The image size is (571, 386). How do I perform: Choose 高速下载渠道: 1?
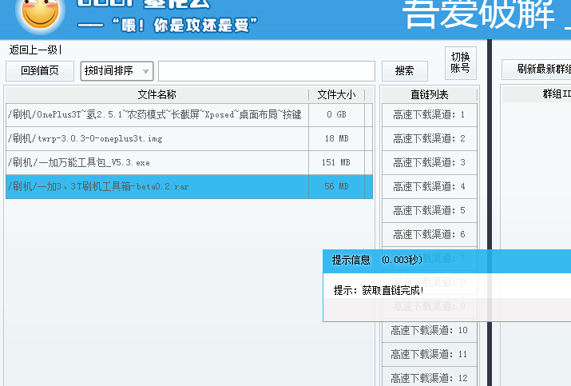point(430,115)
